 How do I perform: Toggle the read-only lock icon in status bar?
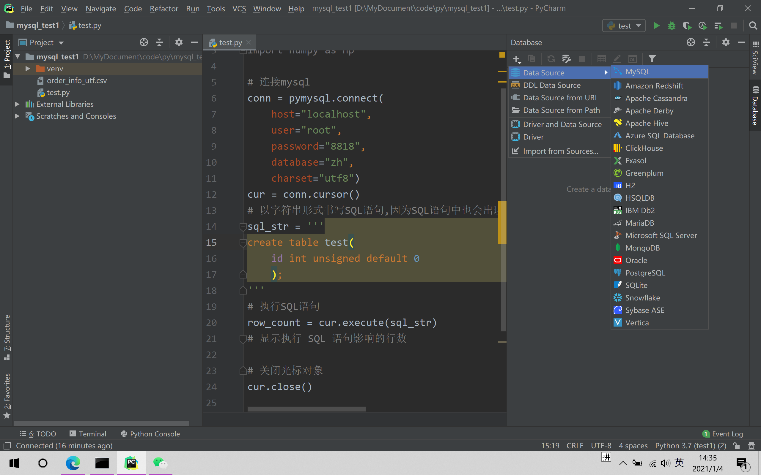[736, 446]
